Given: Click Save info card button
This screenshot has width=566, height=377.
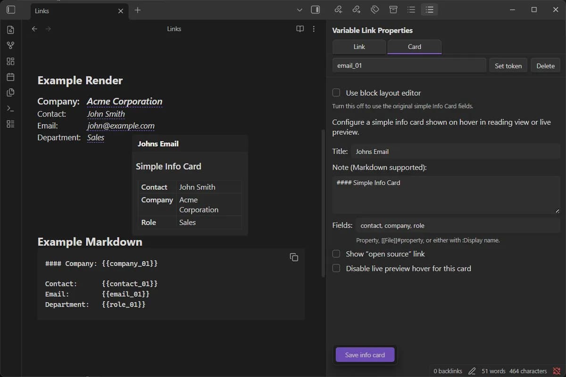Looking at the screenshot, I should [x=365, y=355].
